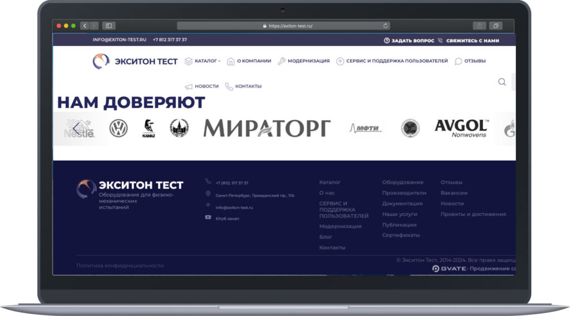Open the browser tabs overview button
This screenshot has width=570, height=316.
(495, 26)
